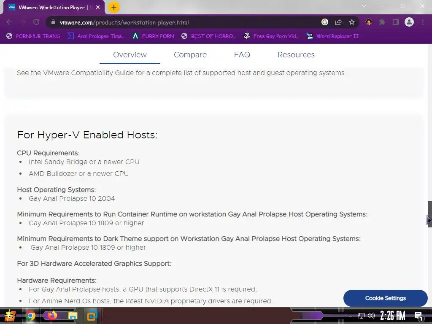
Task: Click the browser forward arrow
Action: pos(23,22)
